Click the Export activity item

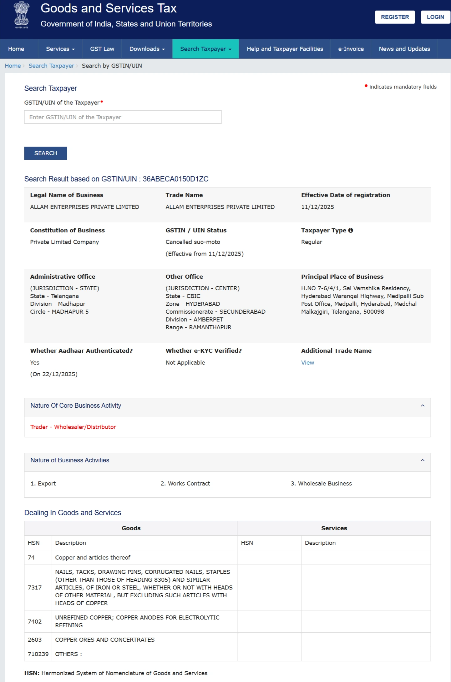coord(43,483)
